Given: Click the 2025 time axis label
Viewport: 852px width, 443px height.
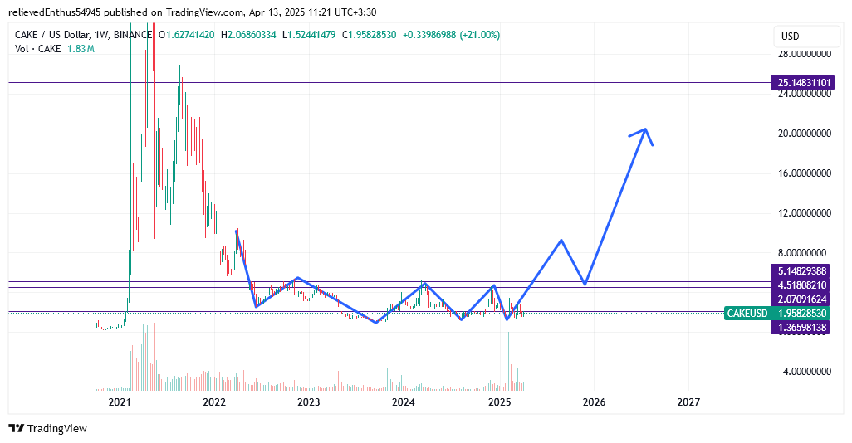Looking at the screenshot, I should [x=499, y=402].
